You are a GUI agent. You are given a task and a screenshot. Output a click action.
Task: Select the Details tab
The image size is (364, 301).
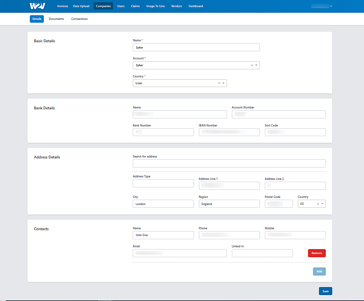pos(37,19)
